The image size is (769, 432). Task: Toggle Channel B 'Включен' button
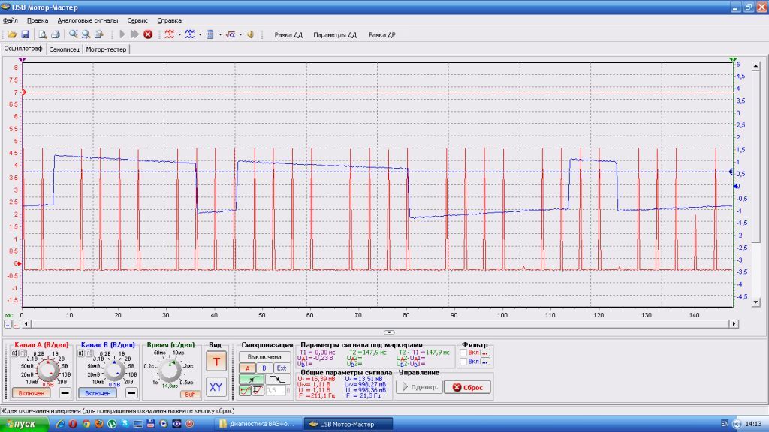click(x=98, y=393)
